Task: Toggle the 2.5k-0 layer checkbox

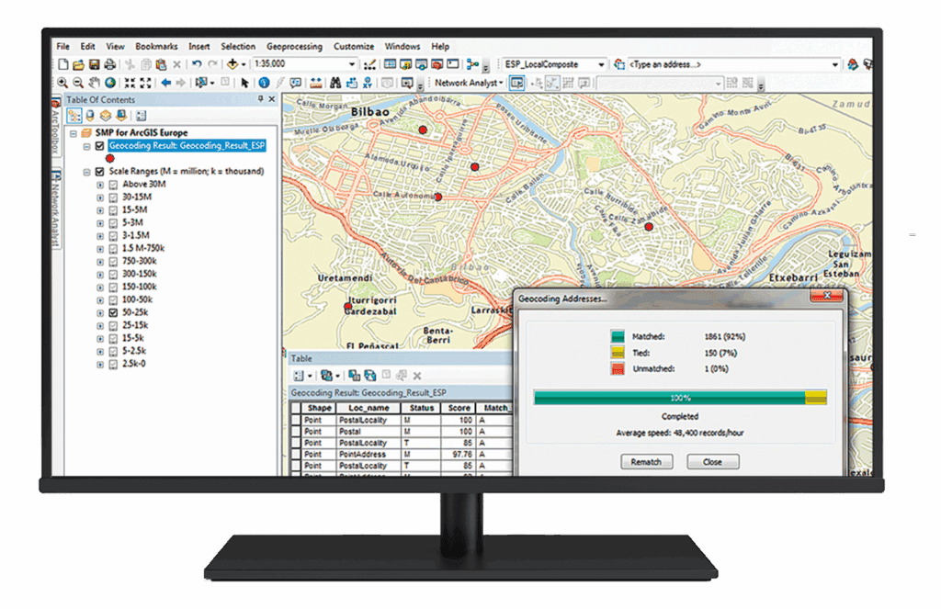Action: coord(113,364)
